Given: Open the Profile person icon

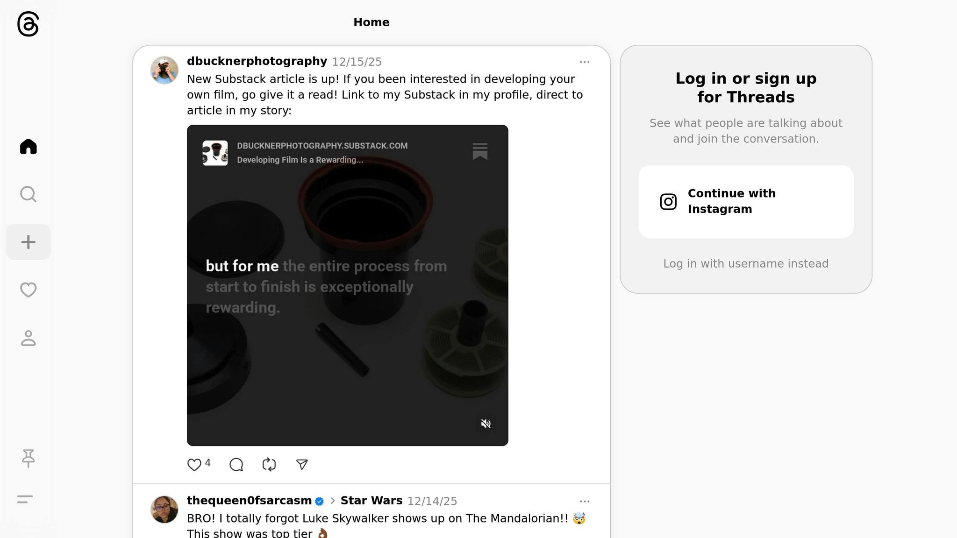Looking at the screenshot, I should 28,338.
